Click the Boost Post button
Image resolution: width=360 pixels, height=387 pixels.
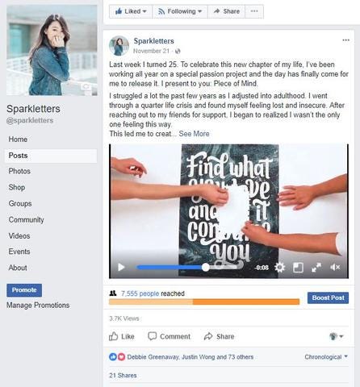(x=328, y=298)
